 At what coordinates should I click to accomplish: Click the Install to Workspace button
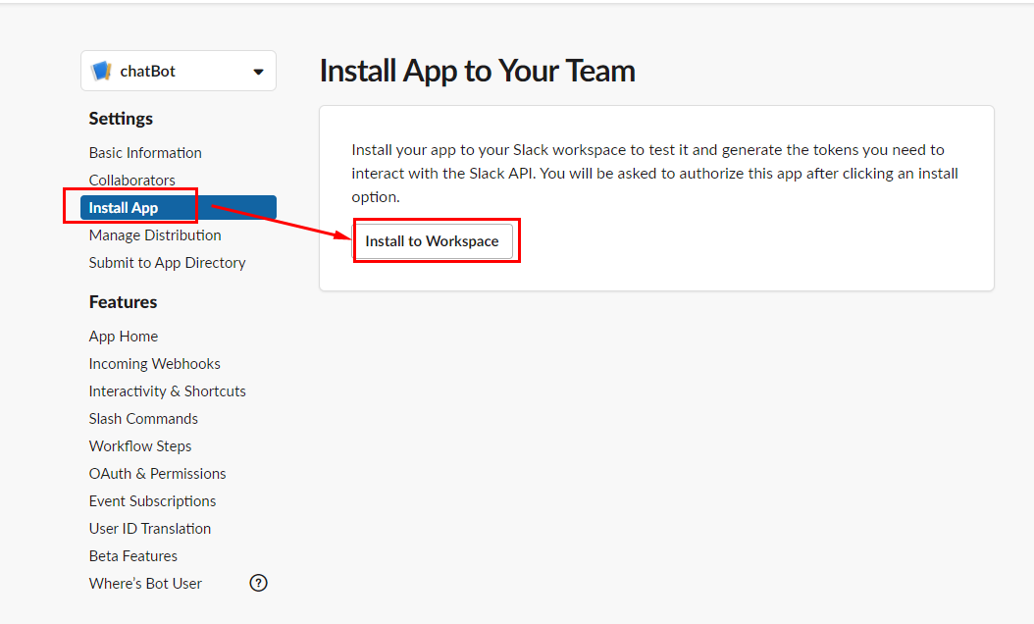(x=432, y=241)
